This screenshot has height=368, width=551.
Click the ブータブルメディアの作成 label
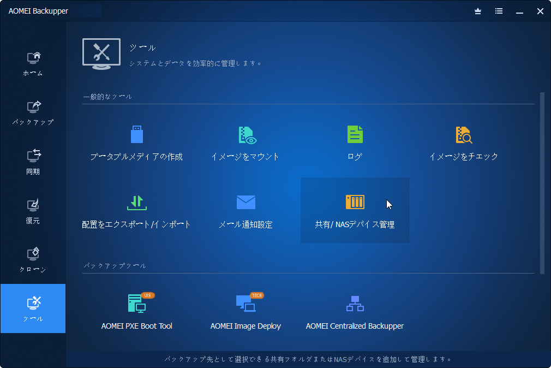point(137,157)
